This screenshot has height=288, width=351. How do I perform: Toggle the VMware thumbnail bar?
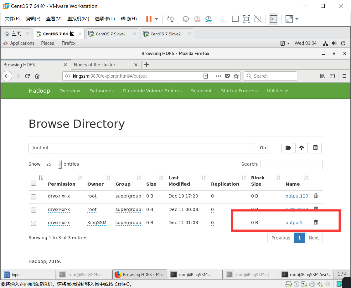(x=235, y=19)
